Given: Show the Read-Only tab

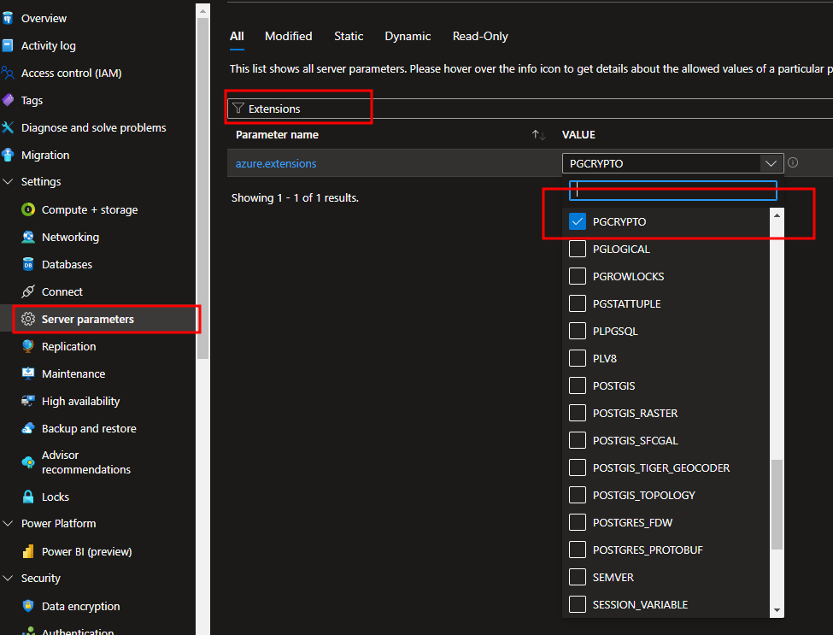Looking at the screenshot, I should (480, 36).
